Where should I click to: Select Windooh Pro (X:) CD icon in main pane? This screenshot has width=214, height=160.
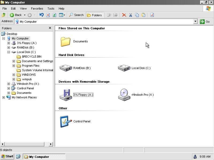[124, 95]
